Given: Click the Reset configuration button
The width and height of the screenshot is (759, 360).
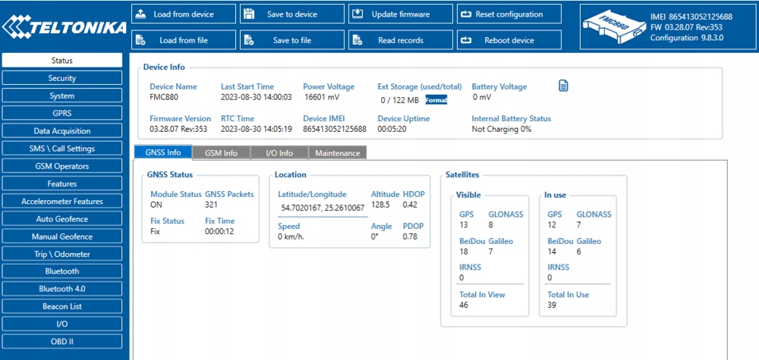Looking at the screenshot, I should click(509, 14).
